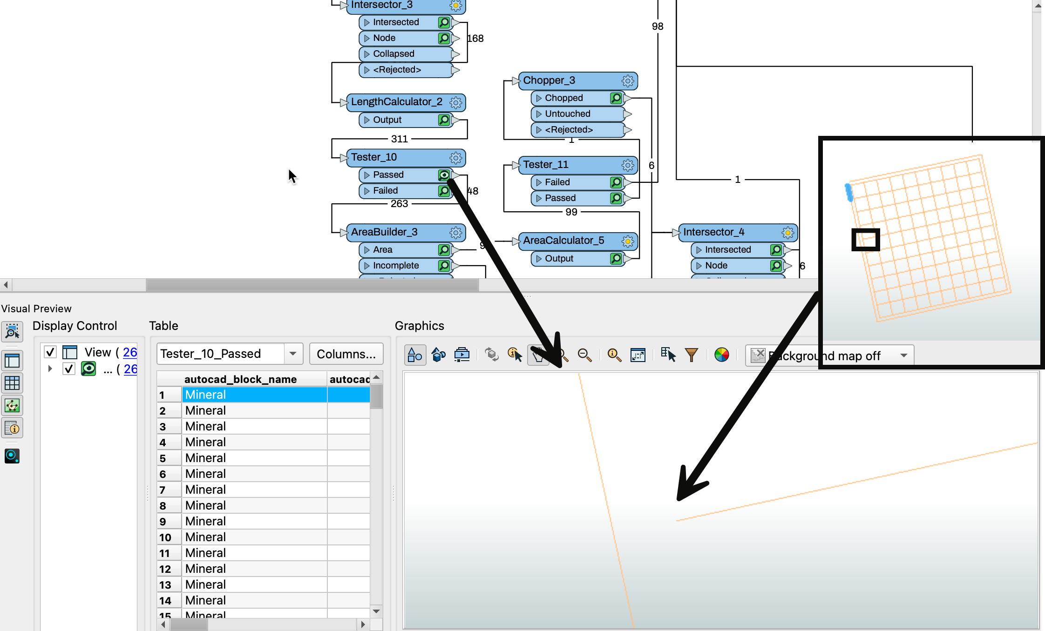
Task: Click the Columns... button
Action: click(x=346, y=354)
